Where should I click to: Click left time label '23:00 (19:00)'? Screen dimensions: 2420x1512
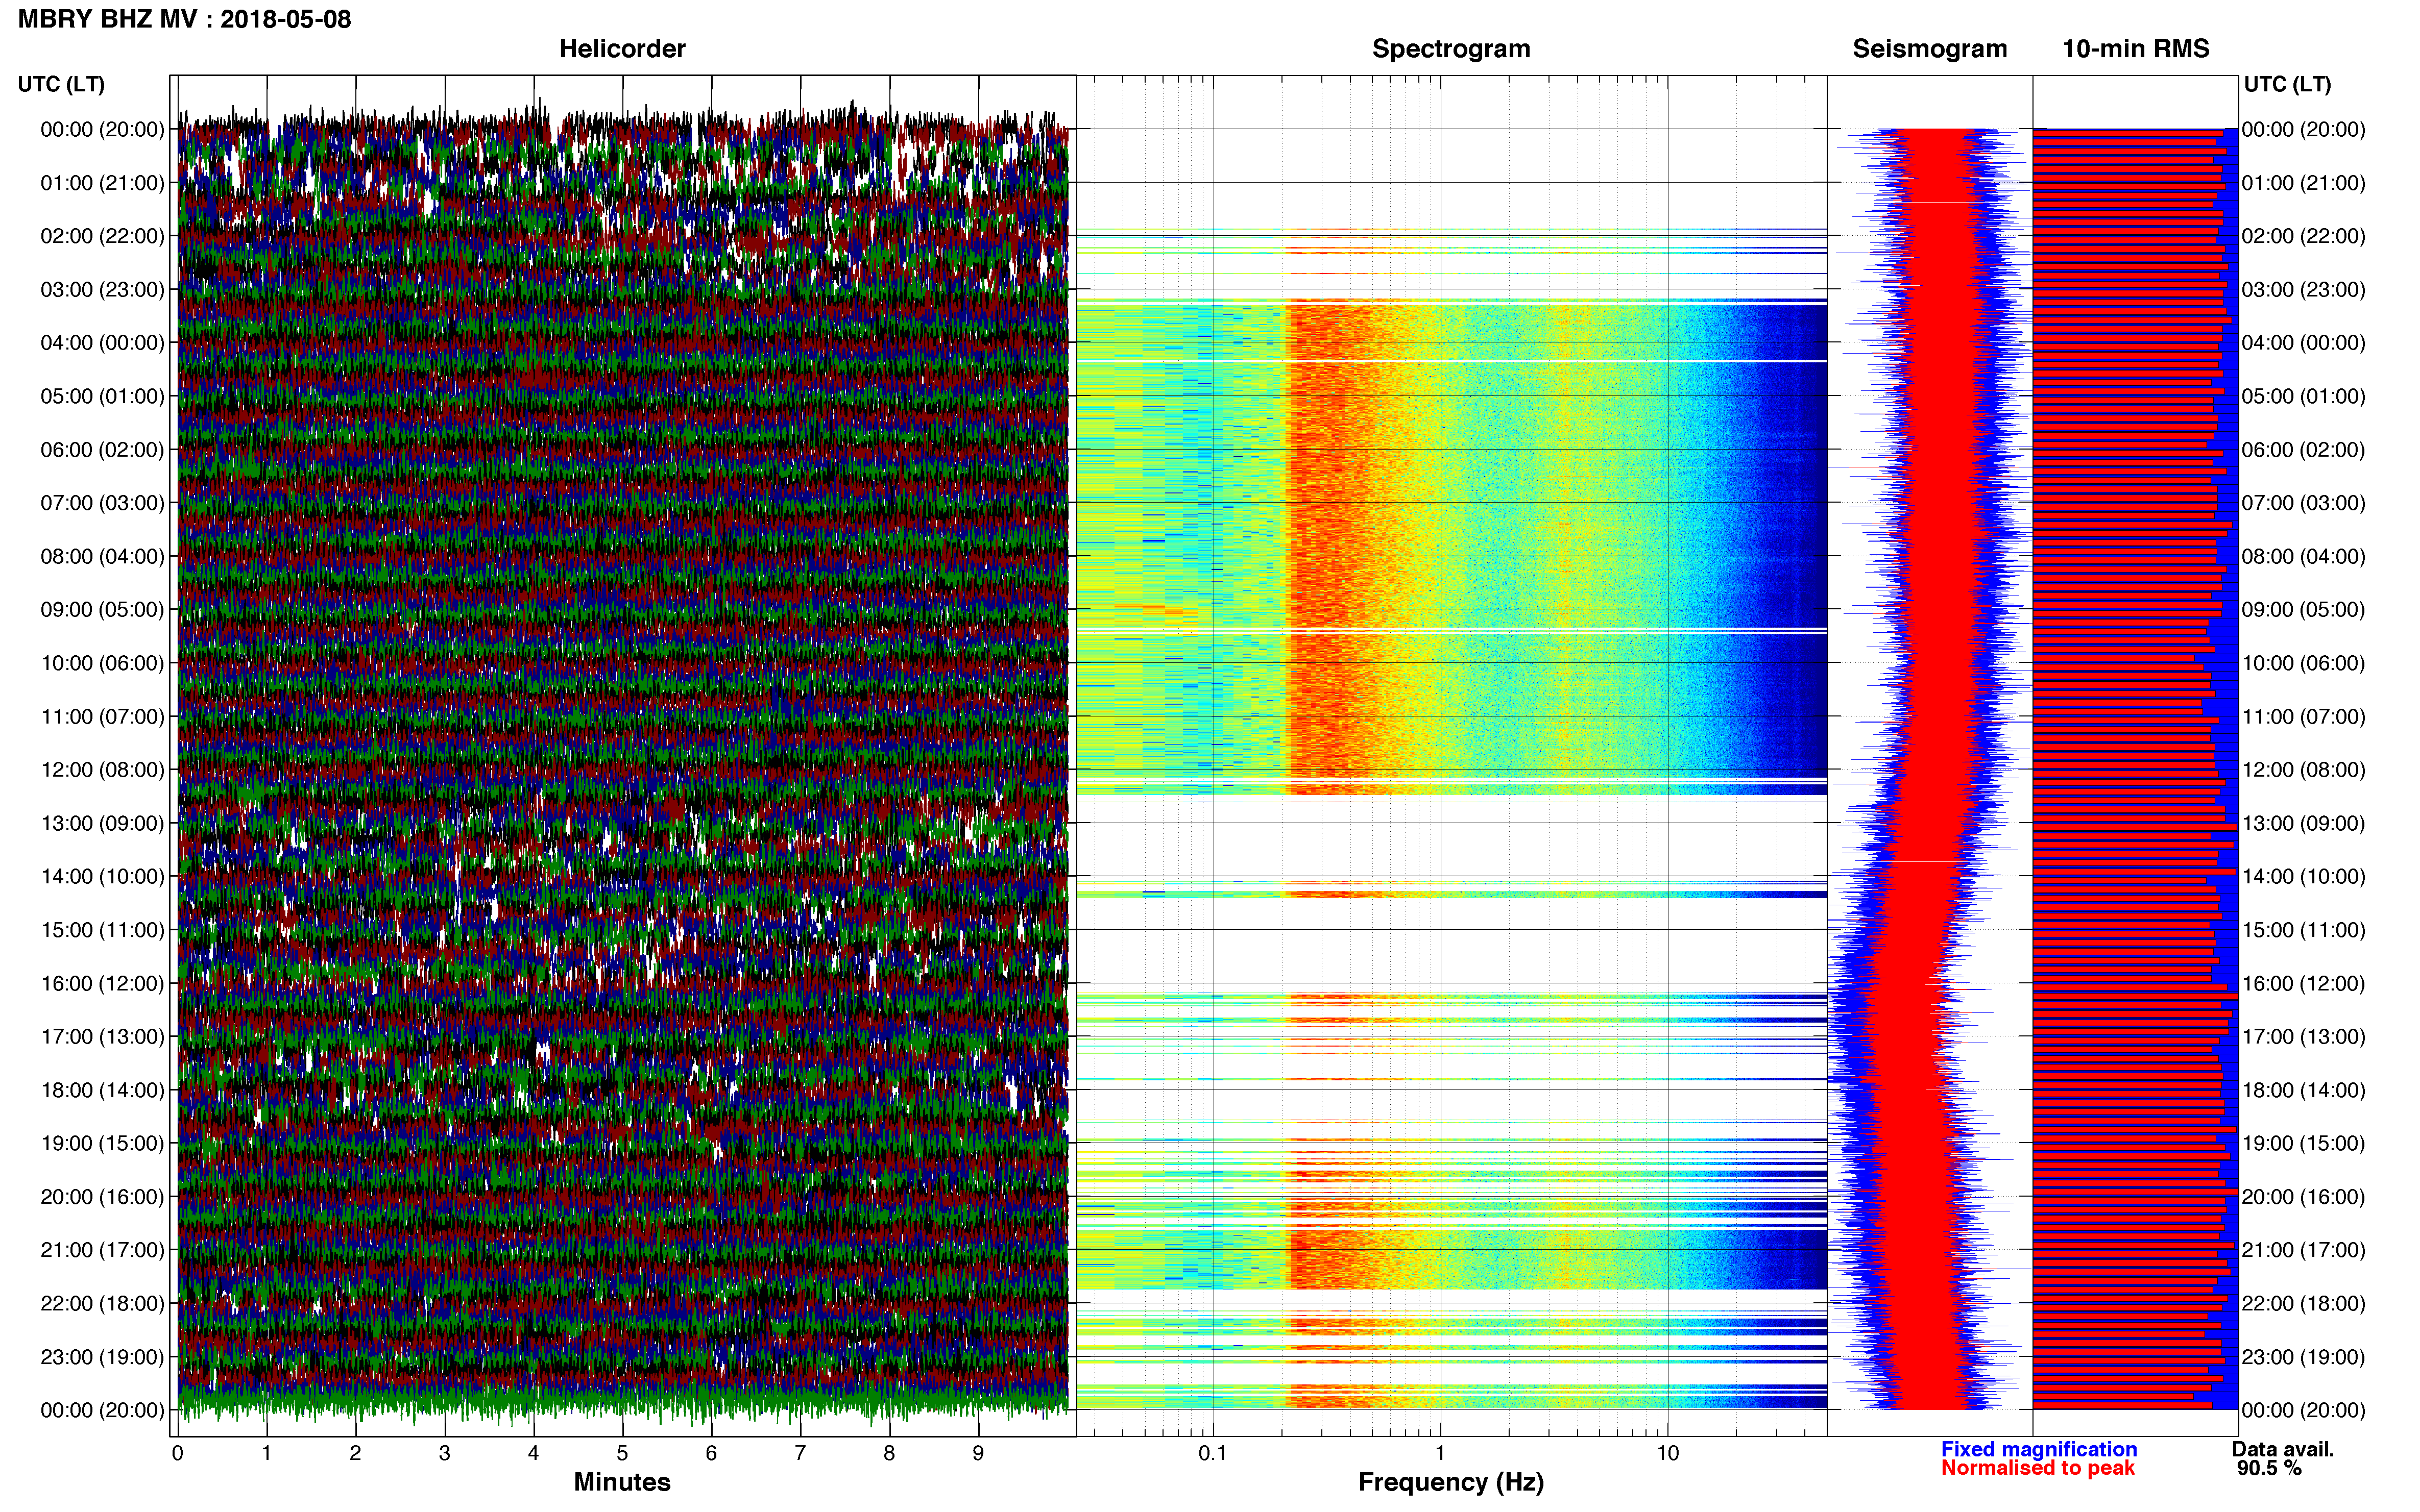[x=102, y=1357]
